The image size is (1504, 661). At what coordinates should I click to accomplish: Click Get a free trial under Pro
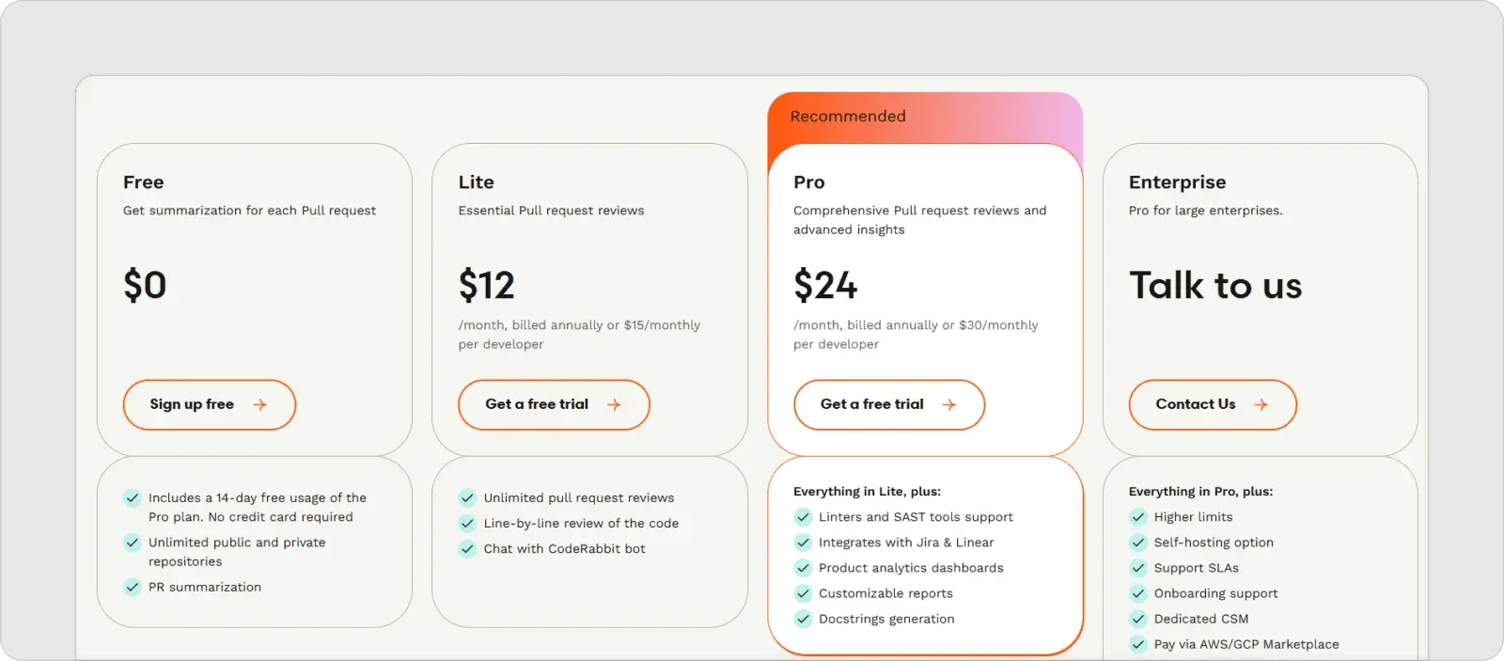888,404
